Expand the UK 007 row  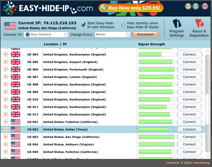click(6, 77)
